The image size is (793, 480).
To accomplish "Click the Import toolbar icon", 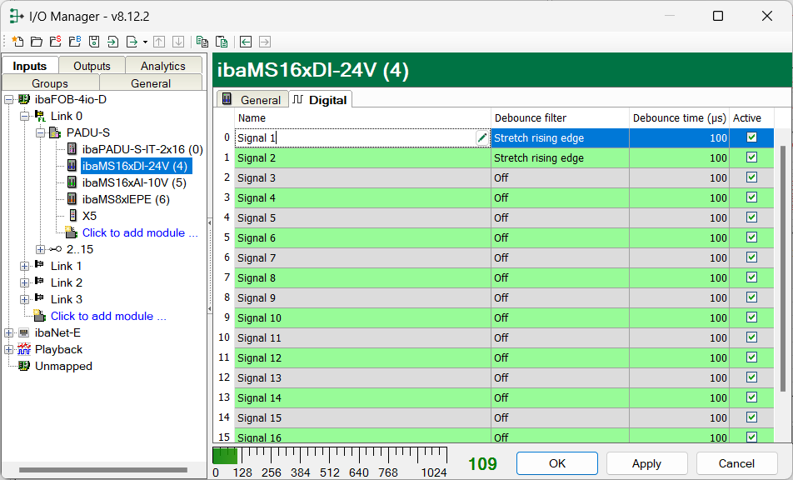I will click(113, 42).
